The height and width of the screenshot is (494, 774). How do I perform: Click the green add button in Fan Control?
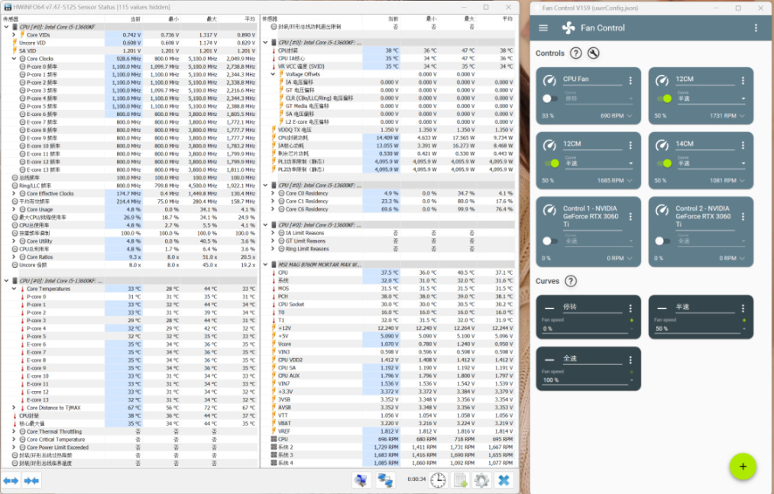[742, 466]
